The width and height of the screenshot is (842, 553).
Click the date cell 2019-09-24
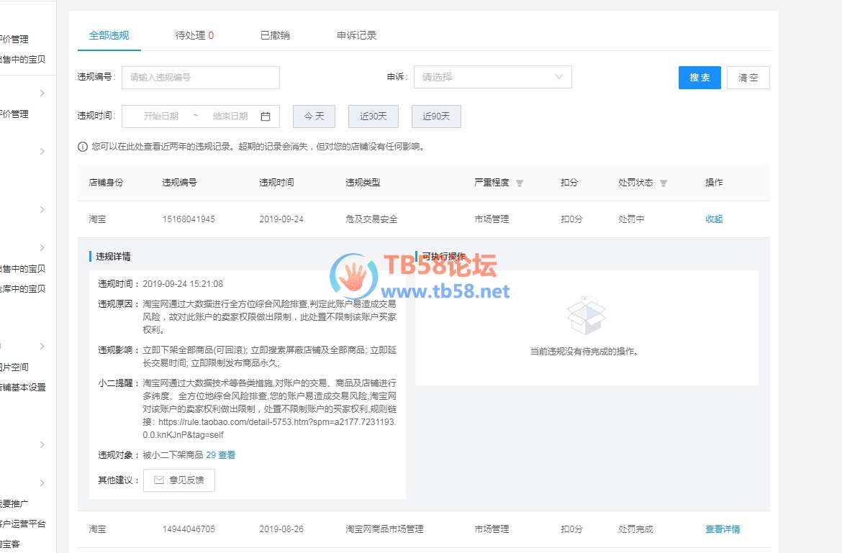tap(281, 219)
